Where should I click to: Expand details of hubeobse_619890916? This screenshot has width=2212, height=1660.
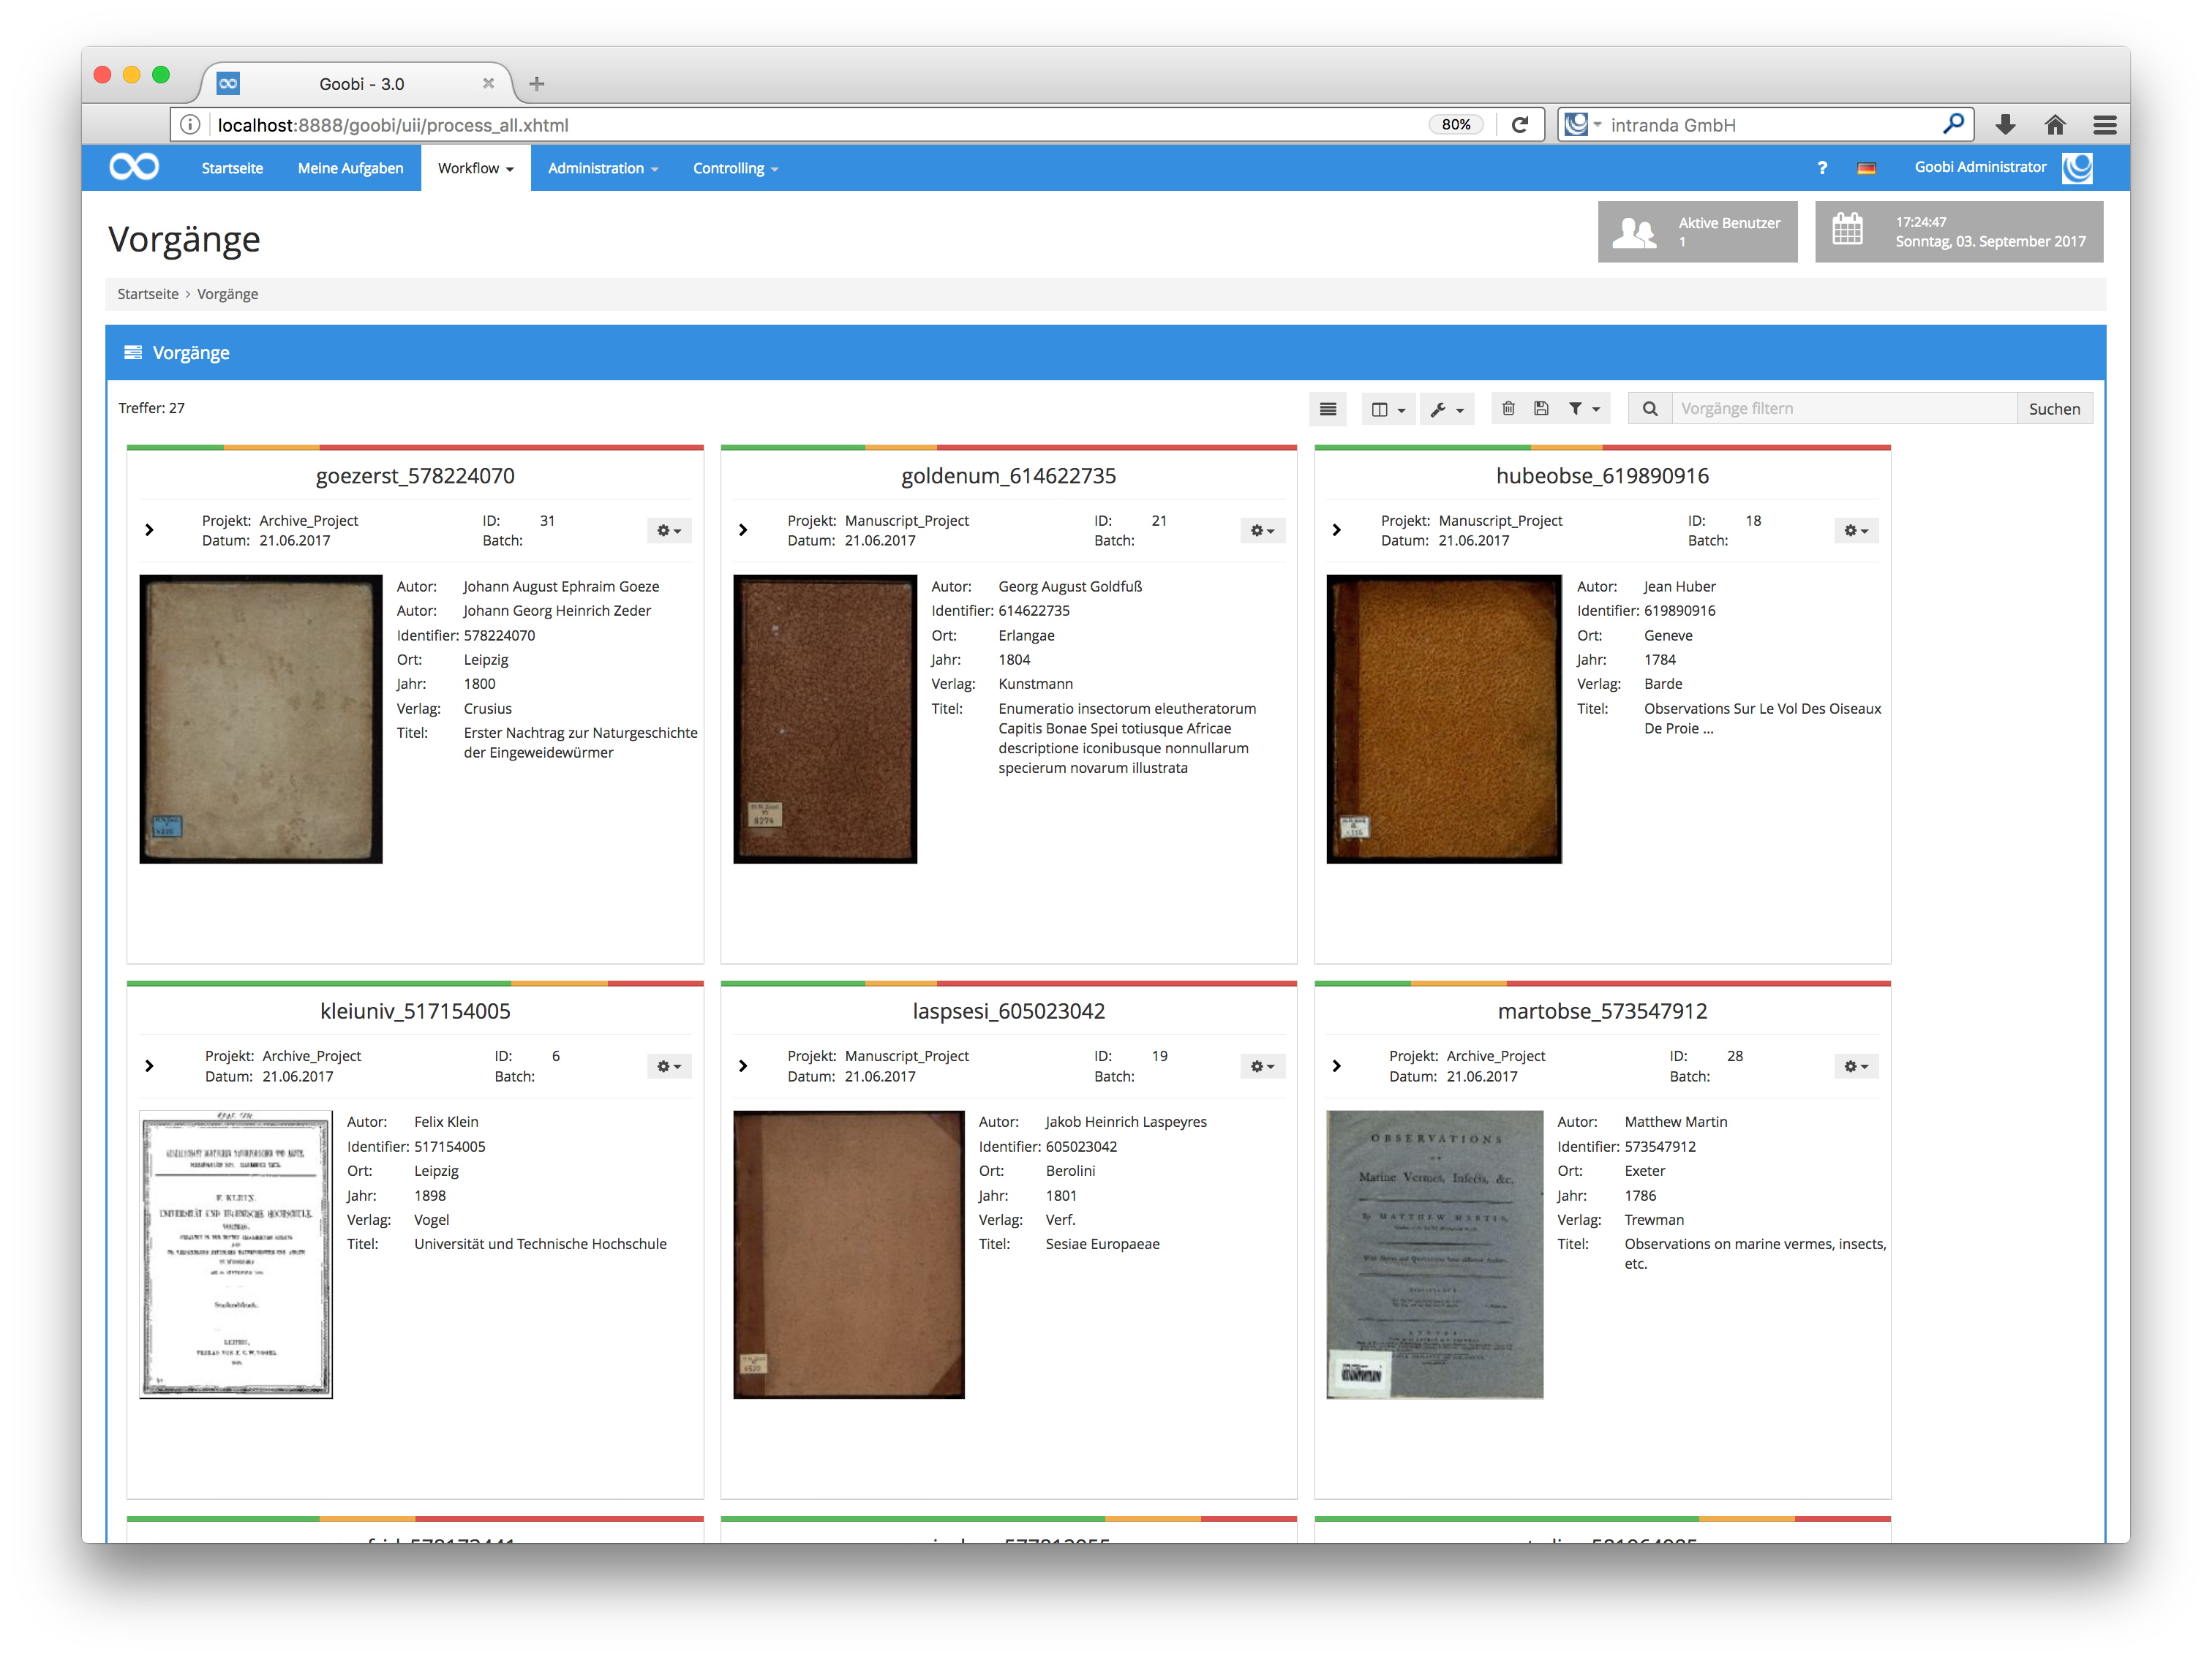pos(1337,530)
